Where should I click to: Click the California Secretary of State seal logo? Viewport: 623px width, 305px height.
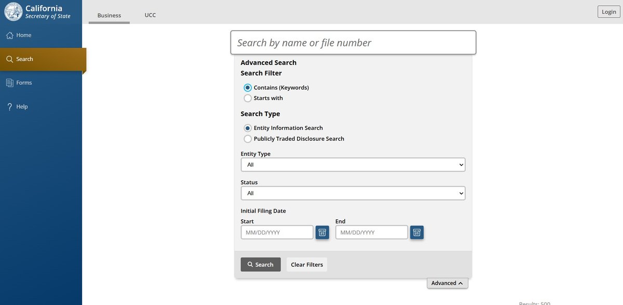click(x=13, y=12)
